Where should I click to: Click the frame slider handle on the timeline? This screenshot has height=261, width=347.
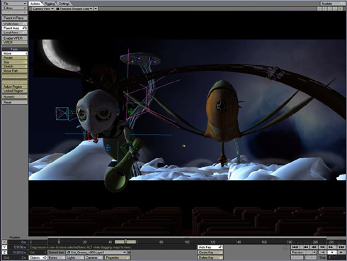(x=125, y=242)
